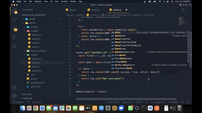The width and height of the screenshot is (202, 113).
Task: Select the artist.js editor tab
Action: click(x=117, y=10)
